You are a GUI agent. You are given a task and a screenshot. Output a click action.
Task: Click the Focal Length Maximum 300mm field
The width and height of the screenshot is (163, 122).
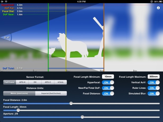pyautogui.click(x=153, y=77)
